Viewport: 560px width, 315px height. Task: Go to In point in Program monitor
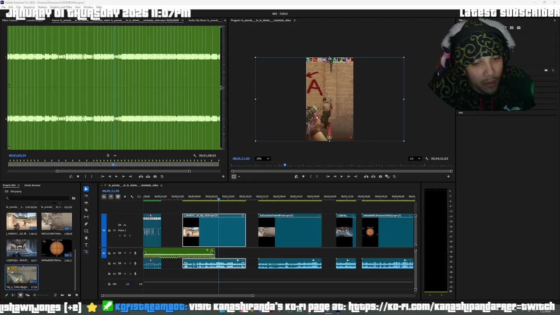click(328, 176)
